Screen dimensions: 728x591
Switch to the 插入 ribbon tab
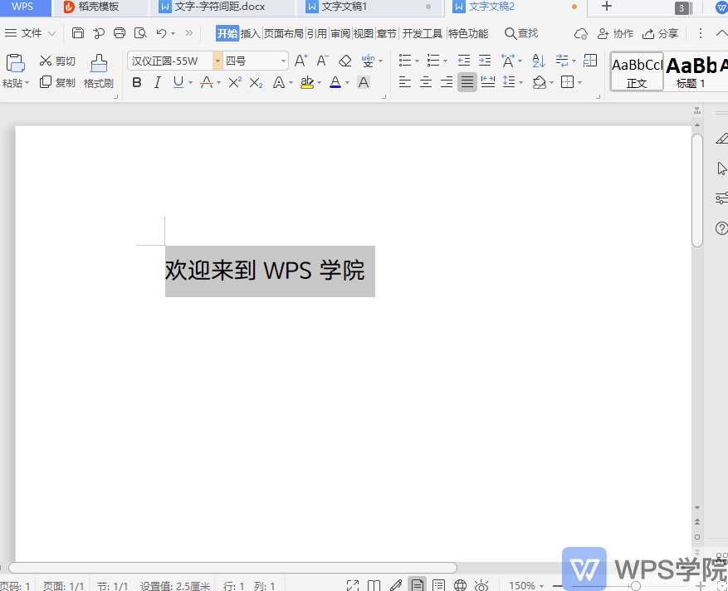point(250,34)
